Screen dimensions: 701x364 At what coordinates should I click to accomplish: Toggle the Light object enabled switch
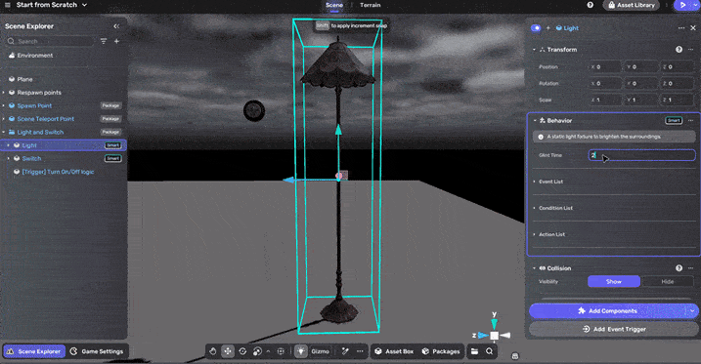click(x=536, y=28)
